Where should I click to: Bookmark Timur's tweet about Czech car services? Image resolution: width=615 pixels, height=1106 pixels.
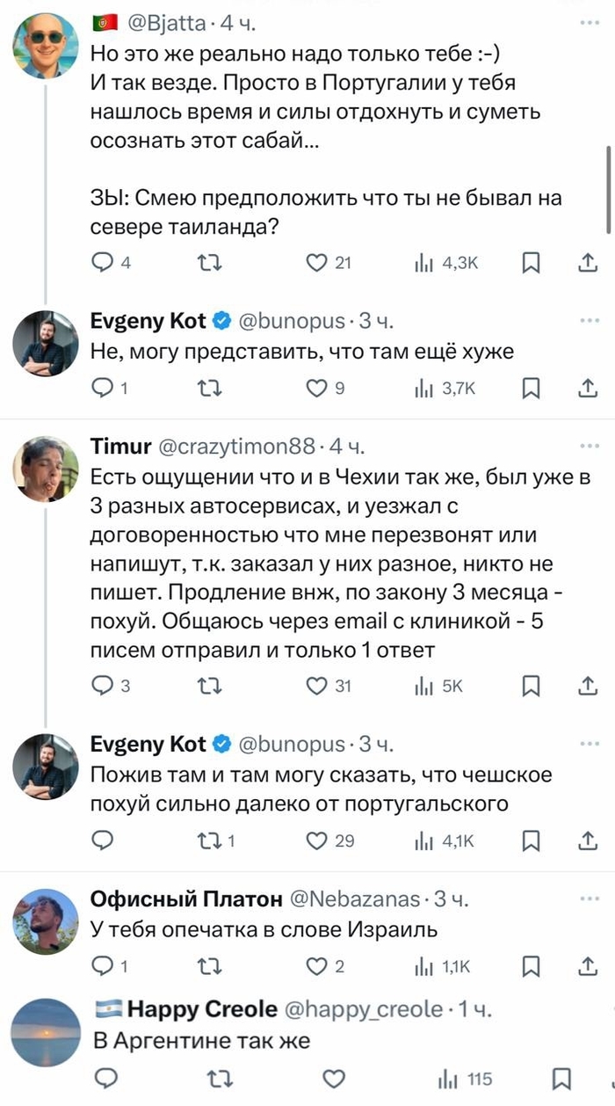pyautogui.click(x=530, y=687)
